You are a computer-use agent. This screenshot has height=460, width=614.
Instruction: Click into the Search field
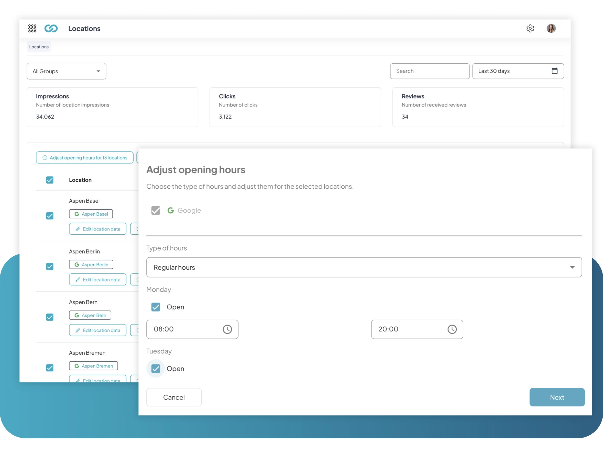click(429, 71)
